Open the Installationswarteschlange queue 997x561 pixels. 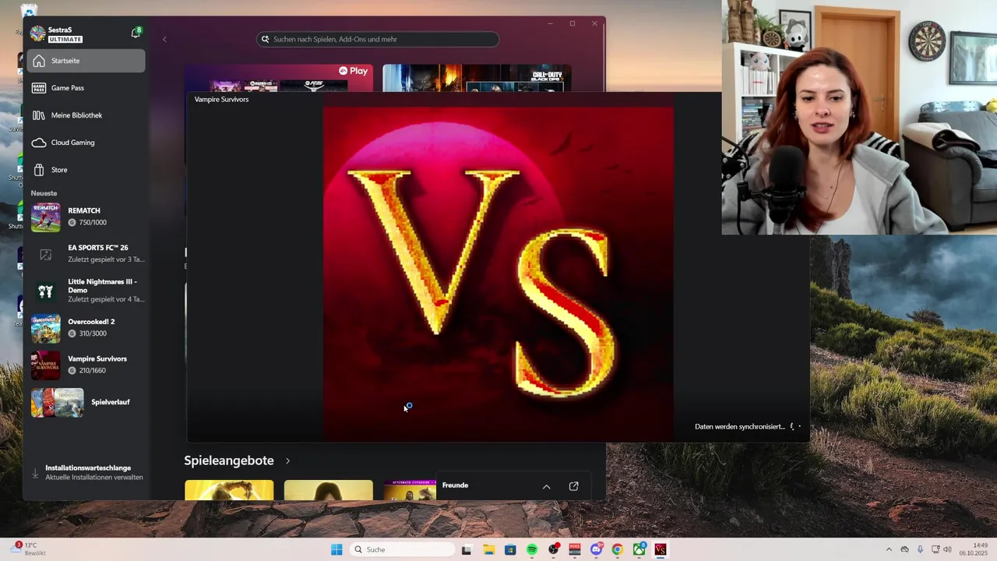(87, 472)
